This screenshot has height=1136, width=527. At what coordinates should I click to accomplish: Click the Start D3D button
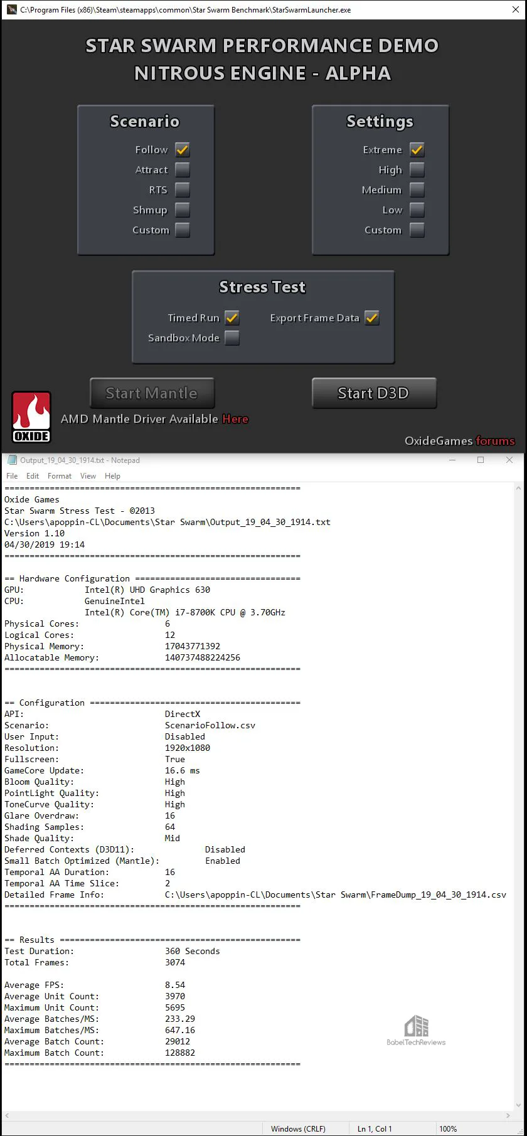[x=374, y=393]
